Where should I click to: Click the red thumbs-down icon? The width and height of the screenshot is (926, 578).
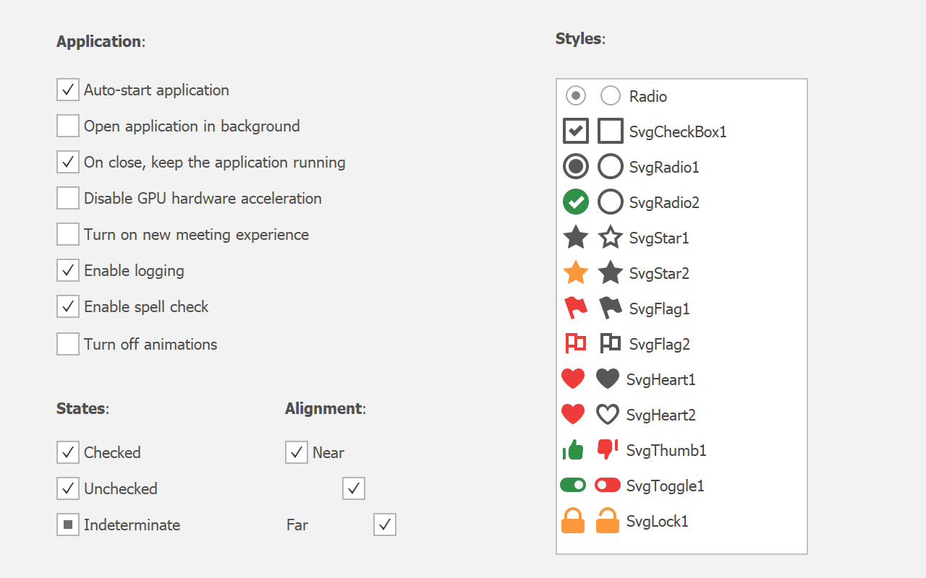point(607,449)
